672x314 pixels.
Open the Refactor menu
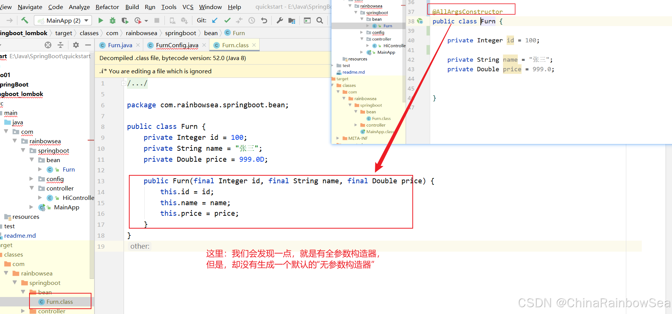pyautogui.click(x=107, y=7)
